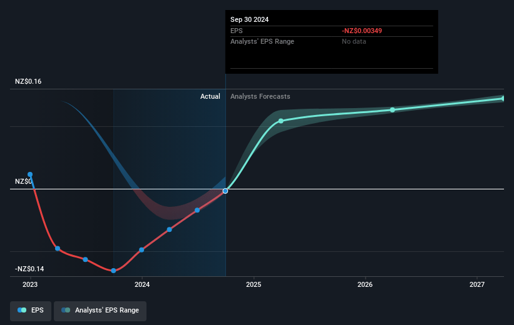This screenshot has height=325, width=514.
Task: Click the 2023 x-axis label
Action: tap(30, 284)
